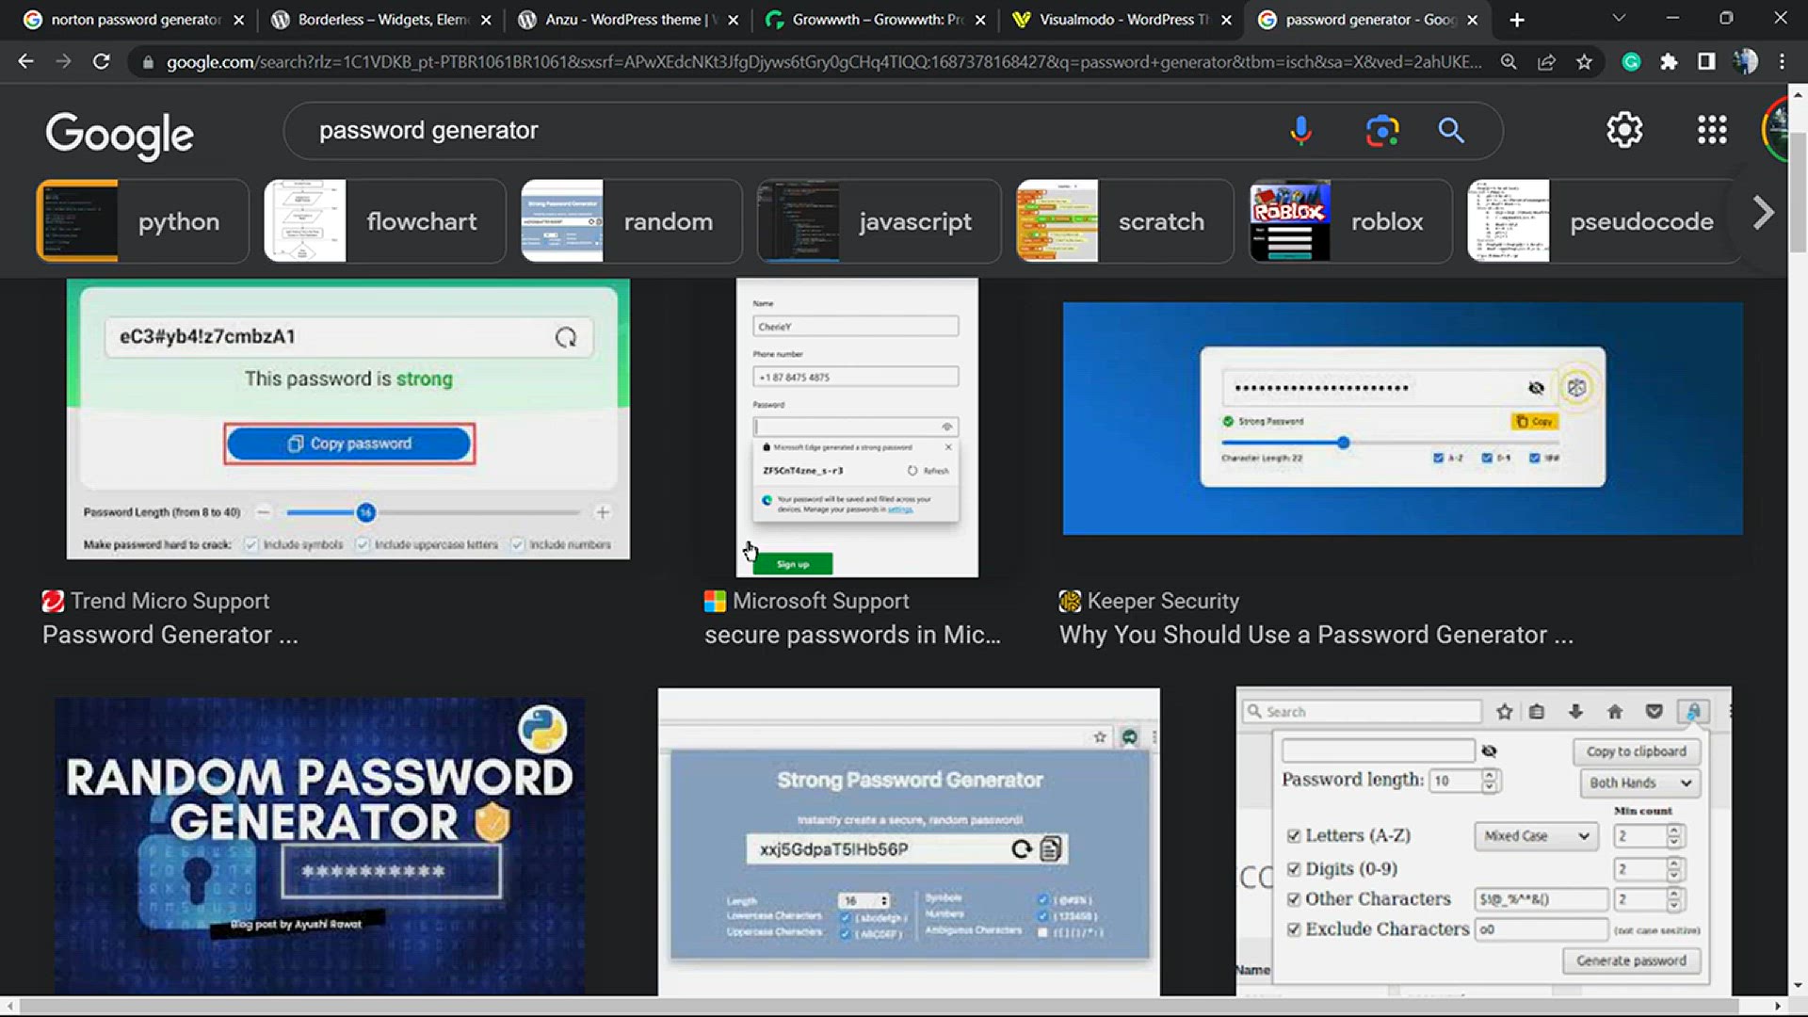Filter results by random chip
Screen dimensions: 1808x1017
(631, 221)
